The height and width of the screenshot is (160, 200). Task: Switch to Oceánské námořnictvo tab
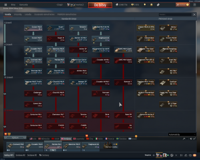pos(44,14)
